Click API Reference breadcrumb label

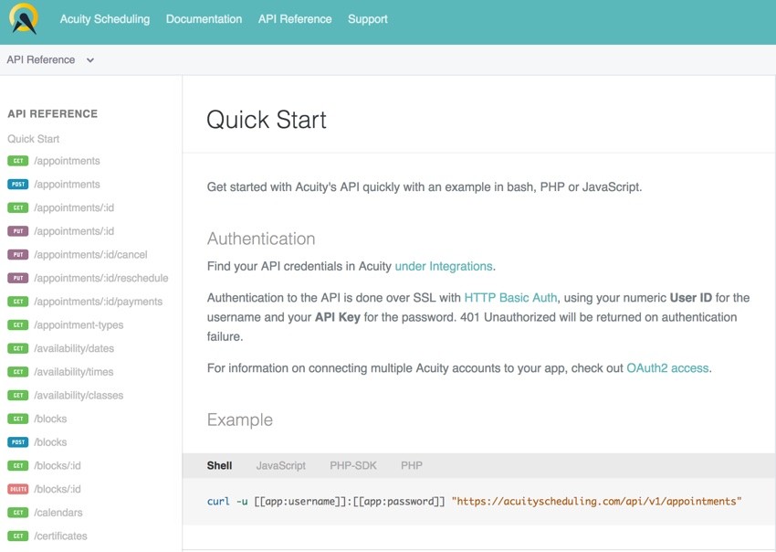coord(40,59)
